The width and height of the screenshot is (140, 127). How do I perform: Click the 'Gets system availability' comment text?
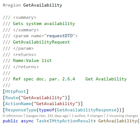(x=44, y=24)
